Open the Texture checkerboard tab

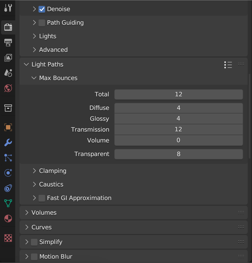8,238
